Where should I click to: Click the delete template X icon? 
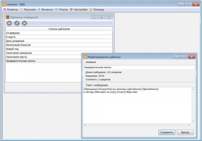coord(25,23)
